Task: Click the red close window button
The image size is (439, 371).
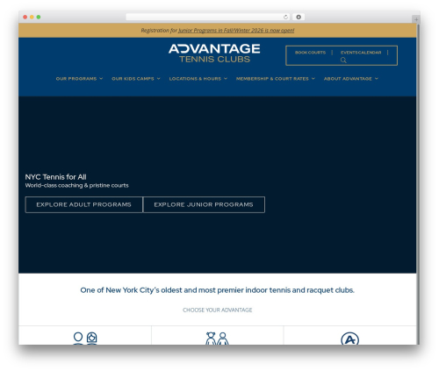Action: coord(25,18)
